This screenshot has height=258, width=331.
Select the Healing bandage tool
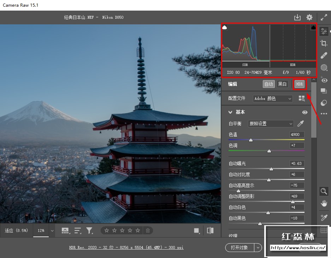coord(324,55)
